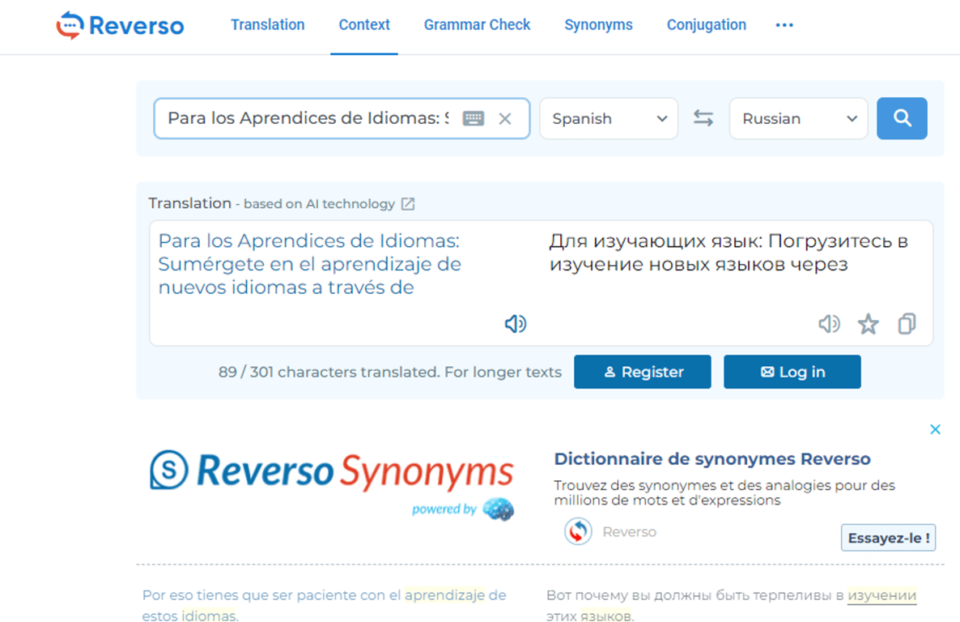Close the Reverso Synonyms ad
Screen dimensions: 960x622
click(935, 429)
